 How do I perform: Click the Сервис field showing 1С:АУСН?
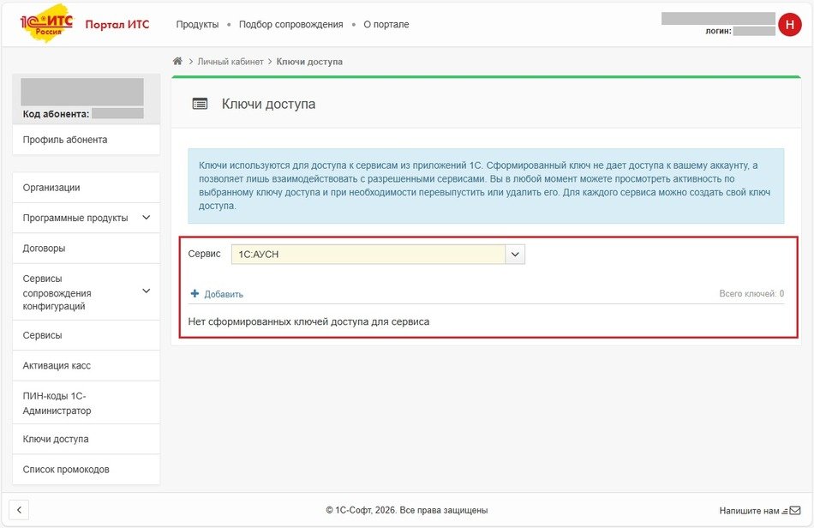click(368, 254)
